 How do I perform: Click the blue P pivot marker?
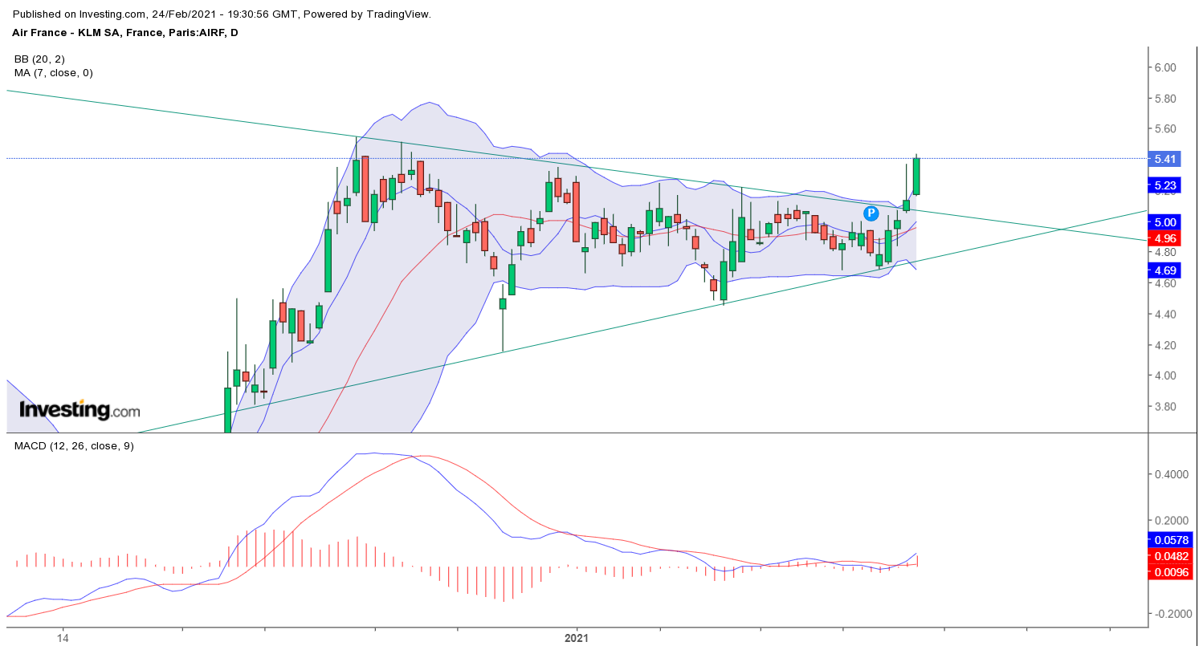pos(871,213)
